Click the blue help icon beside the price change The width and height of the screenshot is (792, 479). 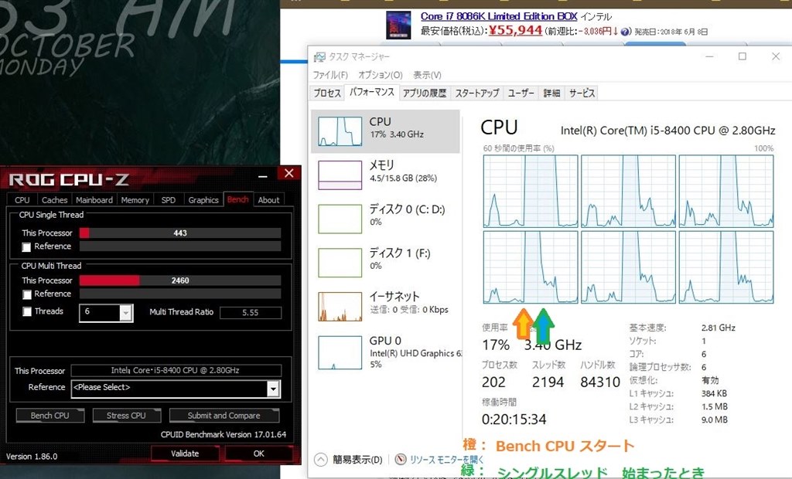coord(626,32)
